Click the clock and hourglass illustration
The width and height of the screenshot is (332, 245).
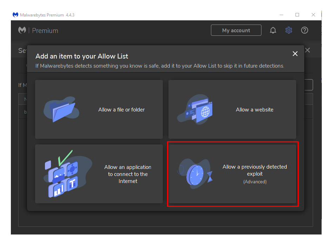coord(195,174)
